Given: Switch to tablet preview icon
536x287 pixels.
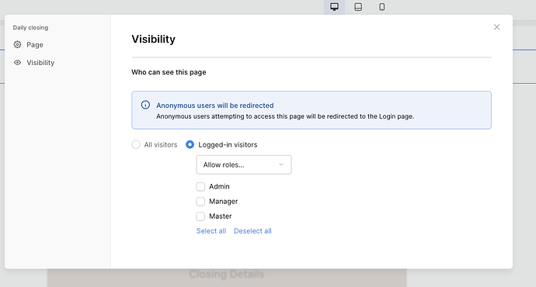Looking at the screenshot, I should click(x=358, y=7).
